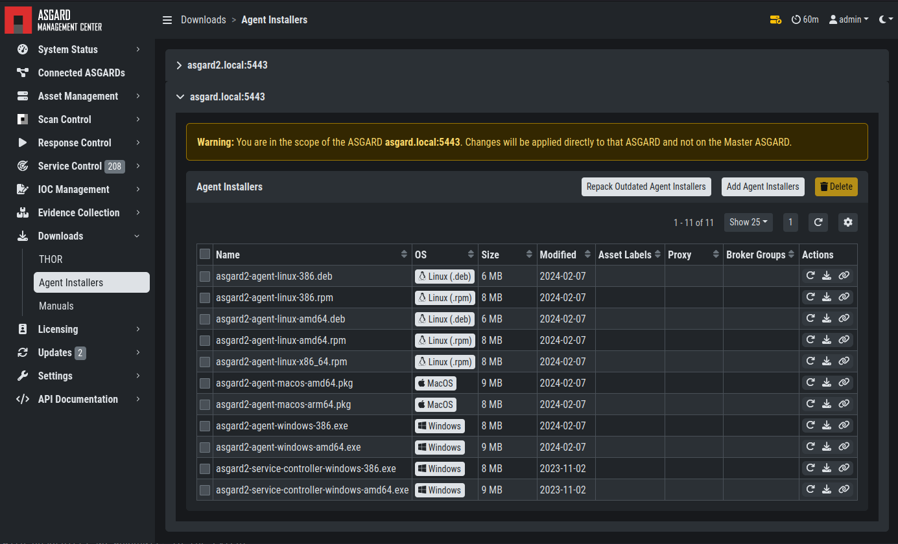Click Repack Outdated Agent Installers button
The height and width of the screenshot is (544, 898).
pos(646,187)
